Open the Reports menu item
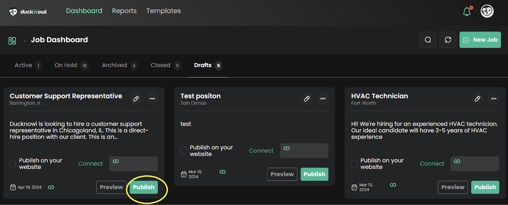The image size is (508, 205). [124, 11]
